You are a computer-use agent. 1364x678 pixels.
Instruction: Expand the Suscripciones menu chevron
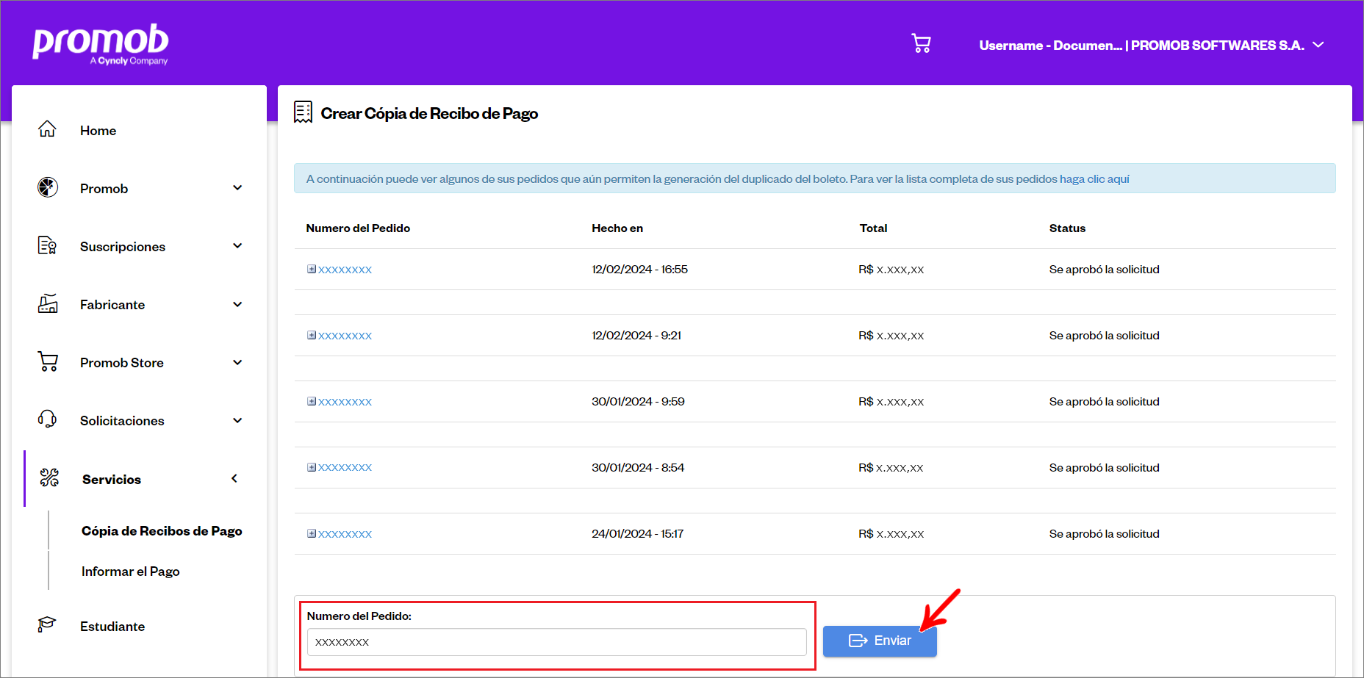[237, 246]
